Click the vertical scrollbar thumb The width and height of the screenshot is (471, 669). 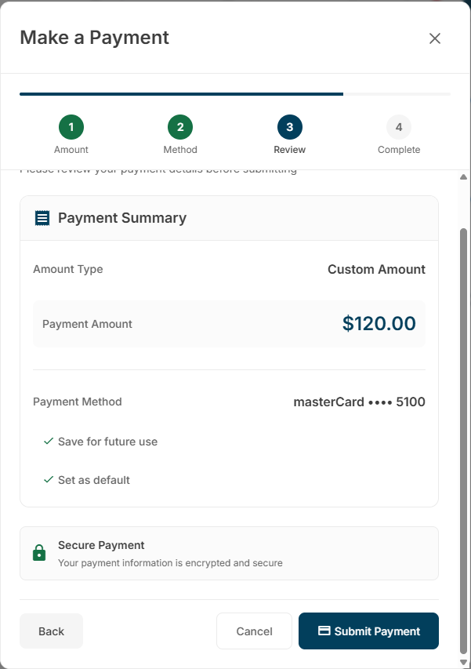click(464, 442)
